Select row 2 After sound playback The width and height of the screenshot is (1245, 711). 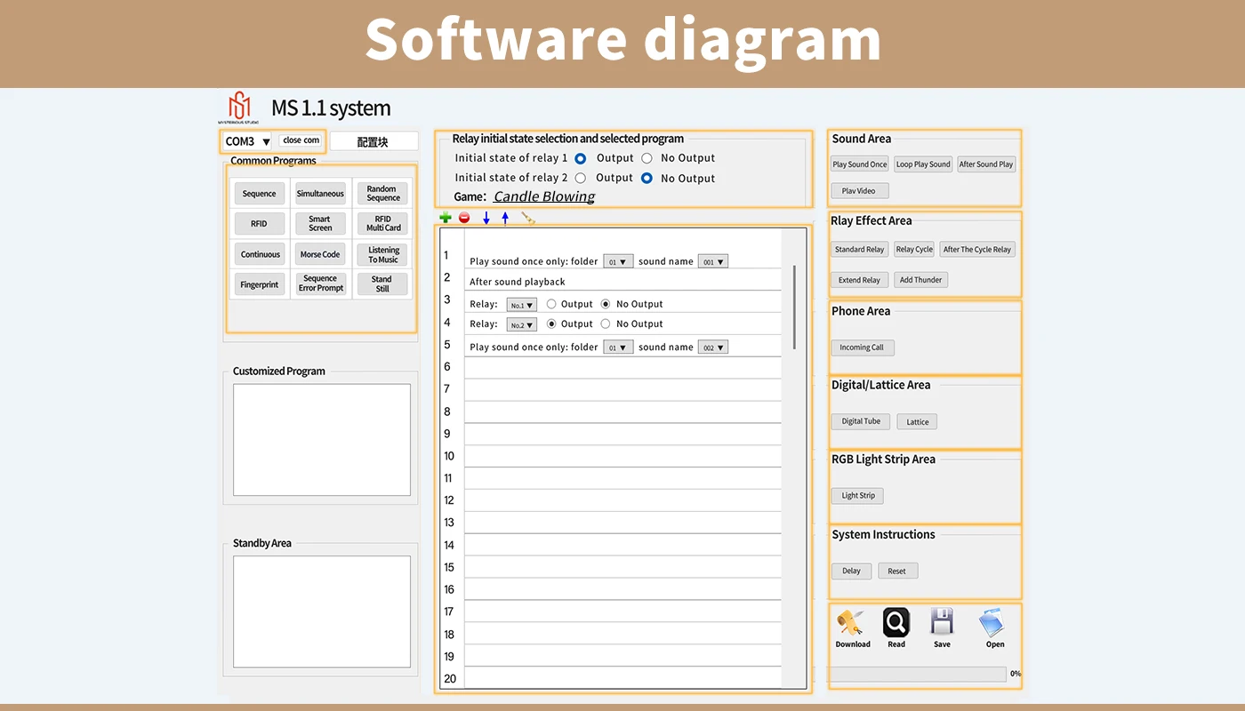(622, 282)
